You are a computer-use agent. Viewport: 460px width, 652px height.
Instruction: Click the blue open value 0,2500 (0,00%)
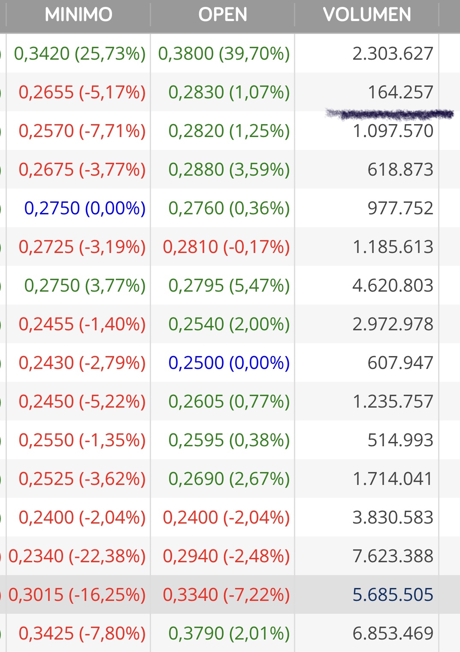pos(229,363)
